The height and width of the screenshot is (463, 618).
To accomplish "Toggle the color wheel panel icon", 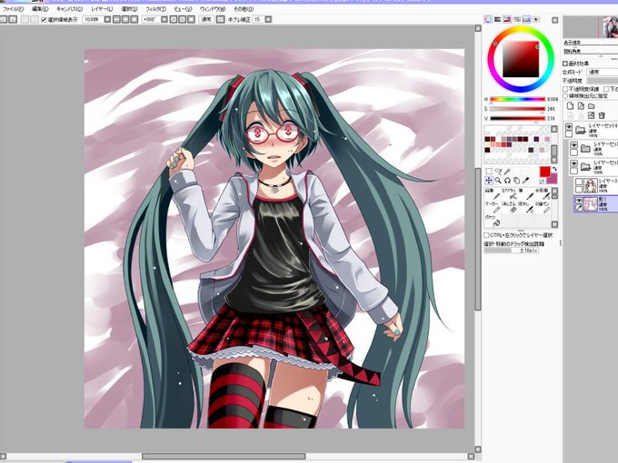I will point(488,19).
